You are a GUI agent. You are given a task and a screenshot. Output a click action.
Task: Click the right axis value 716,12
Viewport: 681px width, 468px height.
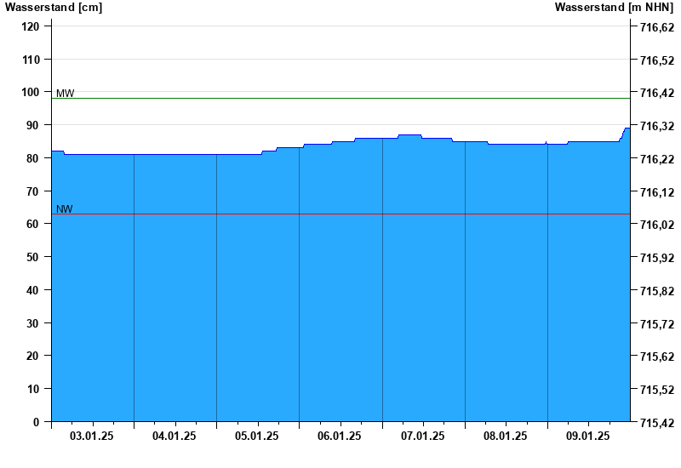pos(657,192)
